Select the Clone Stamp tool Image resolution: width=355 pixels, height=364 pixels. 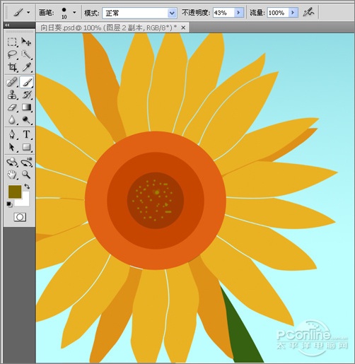click(x=12, y=95)
